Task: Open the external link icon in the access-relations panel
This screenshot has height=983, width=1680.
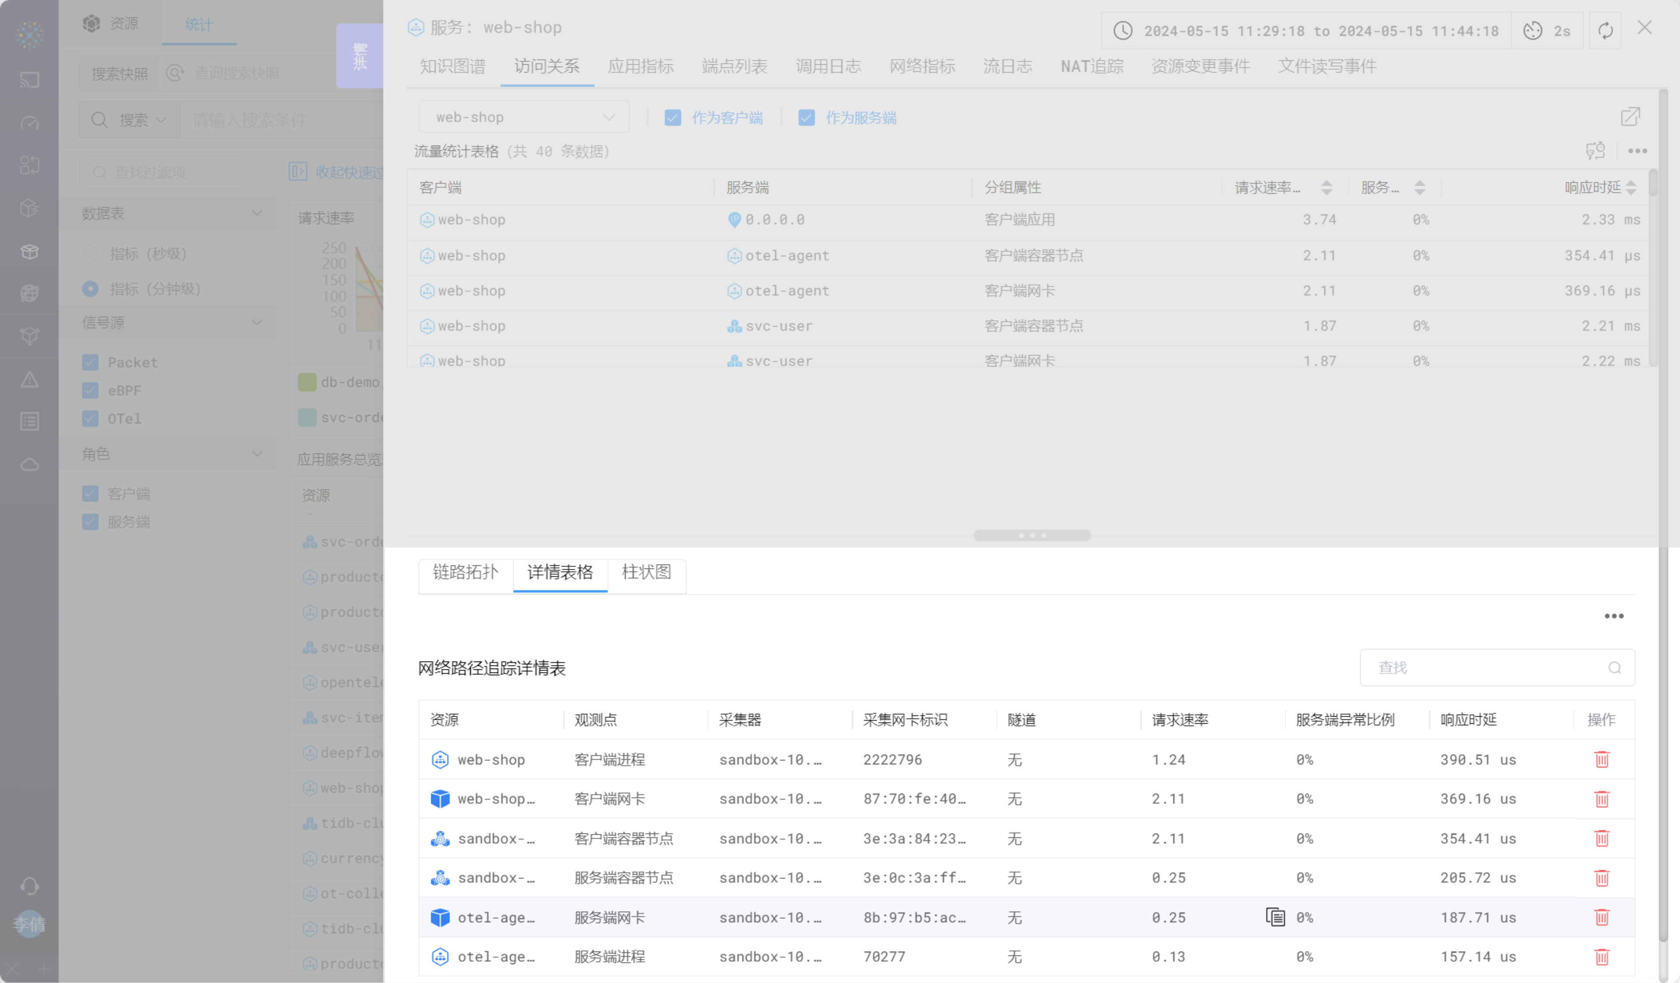Action: [1630, 117]
